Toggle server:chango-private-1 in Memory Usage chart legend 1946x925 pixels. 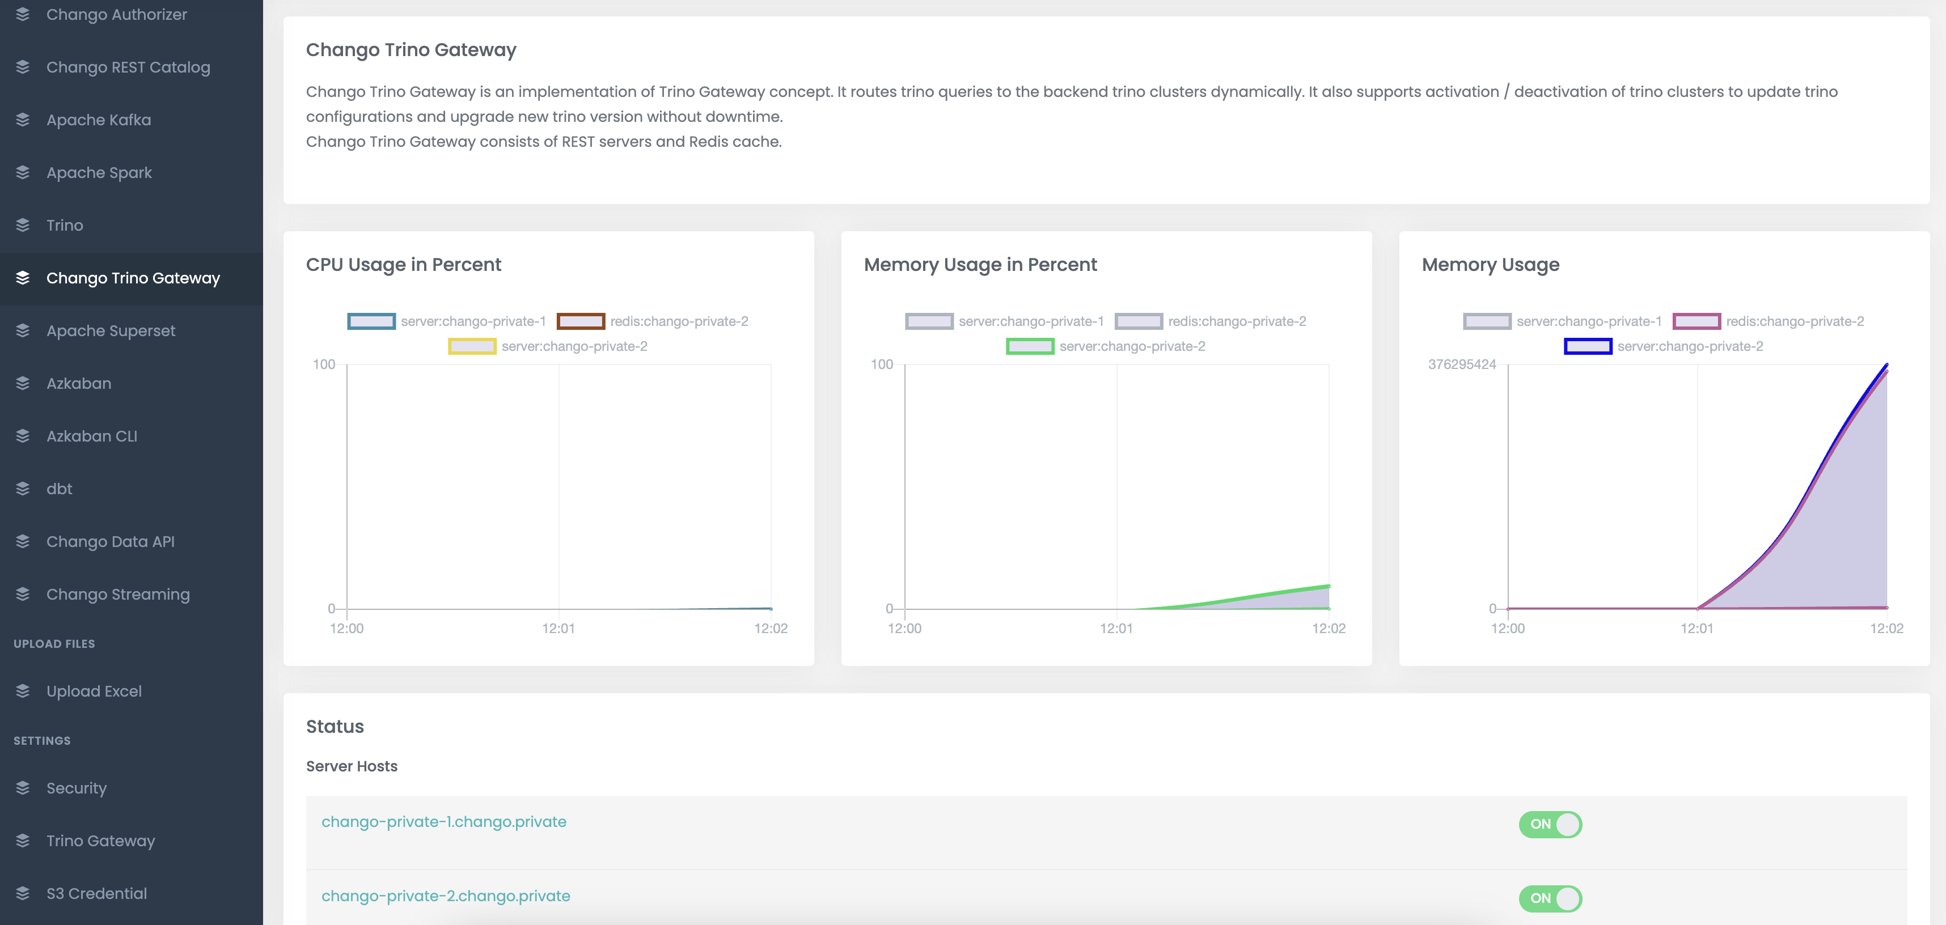[1562, 322]
